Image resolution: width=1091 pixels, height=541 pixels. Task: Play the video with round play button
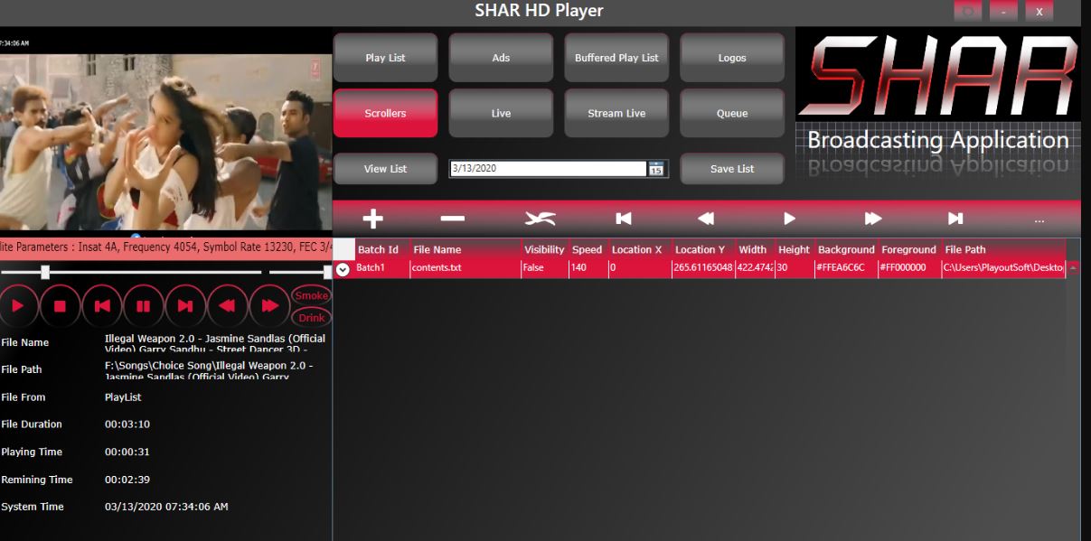18,306
